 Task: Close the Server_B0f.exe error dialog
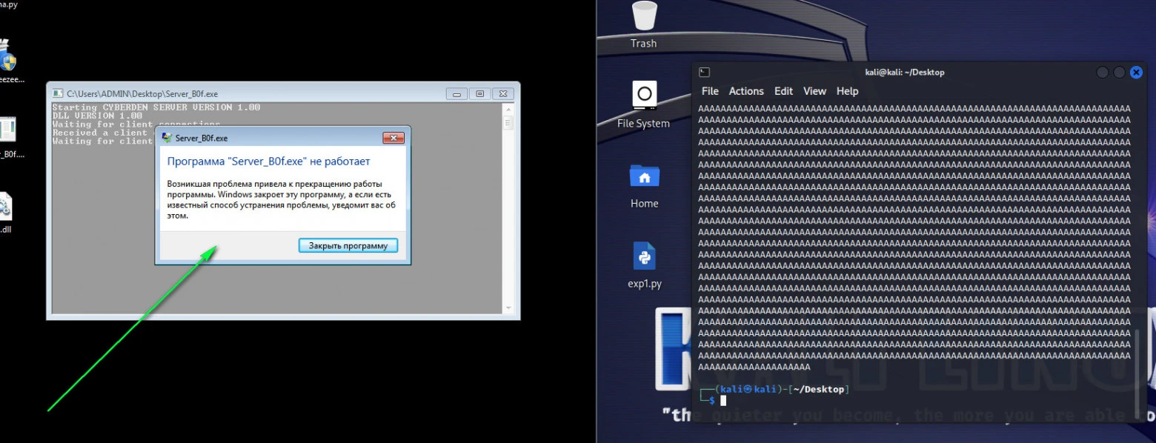point(393,138)
